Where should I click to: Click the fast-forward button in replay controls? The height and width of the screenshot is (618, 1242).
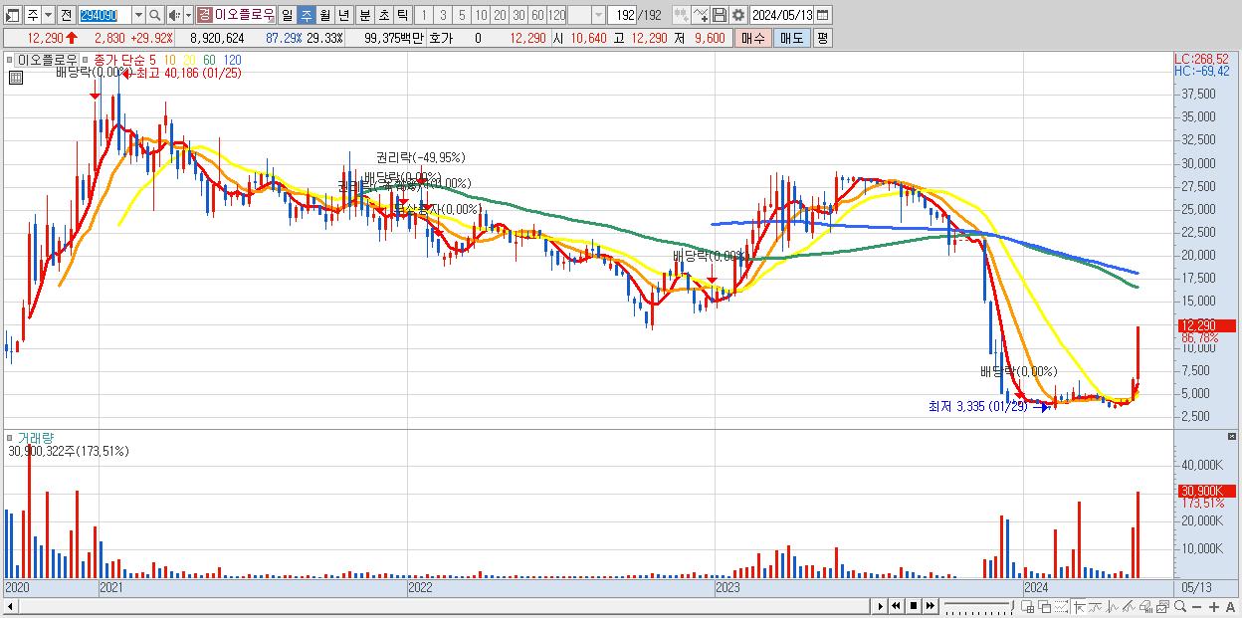pyautogui.click(x=930, y=606)
